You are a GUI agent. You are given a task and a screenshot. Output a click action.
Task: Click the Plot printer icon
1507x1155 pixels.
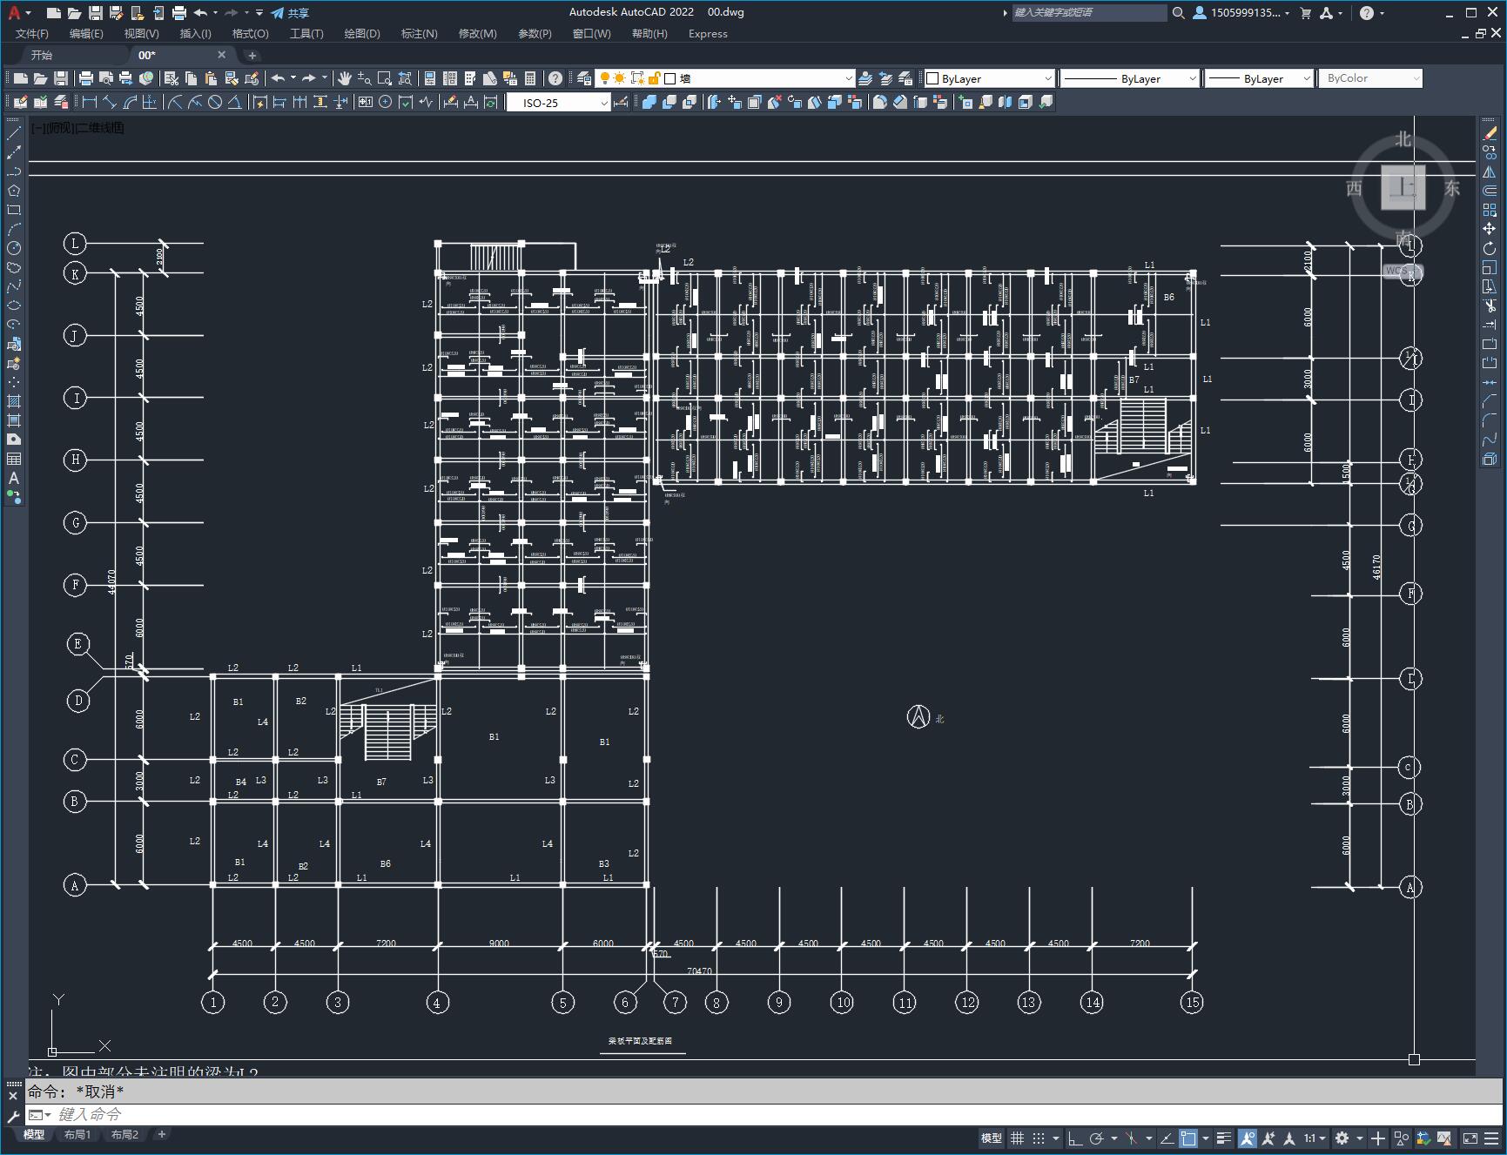[86, 78]
